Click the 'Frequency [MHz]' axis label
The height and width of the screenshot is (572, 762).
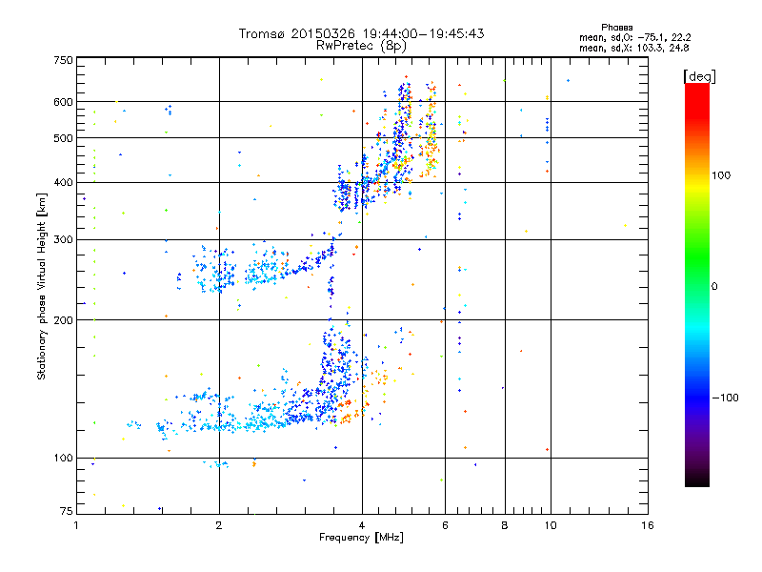361,538
